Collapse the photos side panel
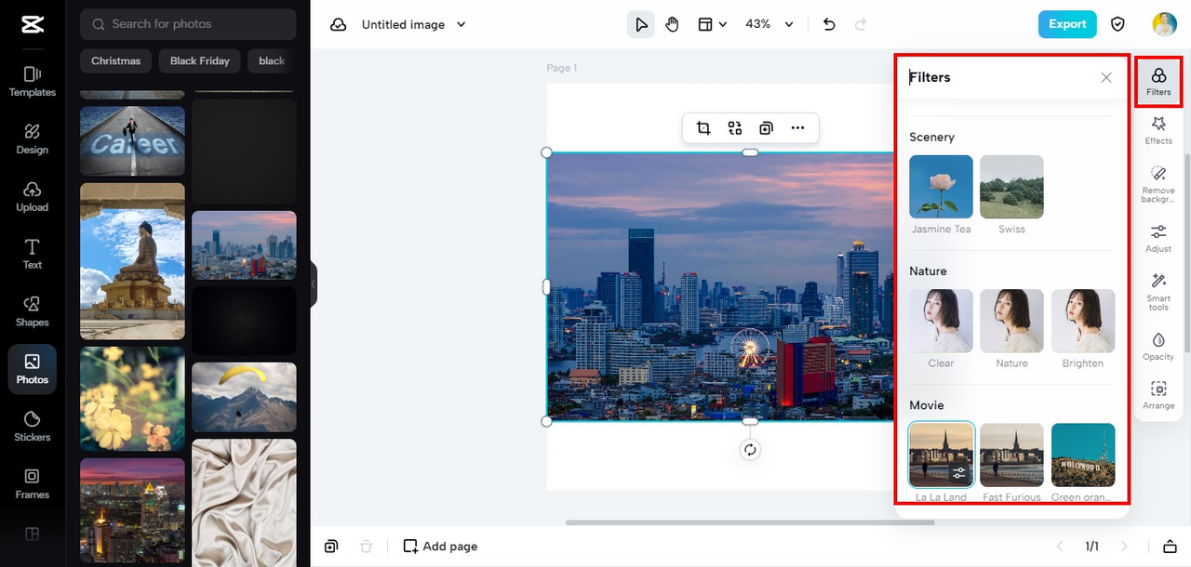The height and width of the screenshot is (567, 1191). click(x=314, y=283)
